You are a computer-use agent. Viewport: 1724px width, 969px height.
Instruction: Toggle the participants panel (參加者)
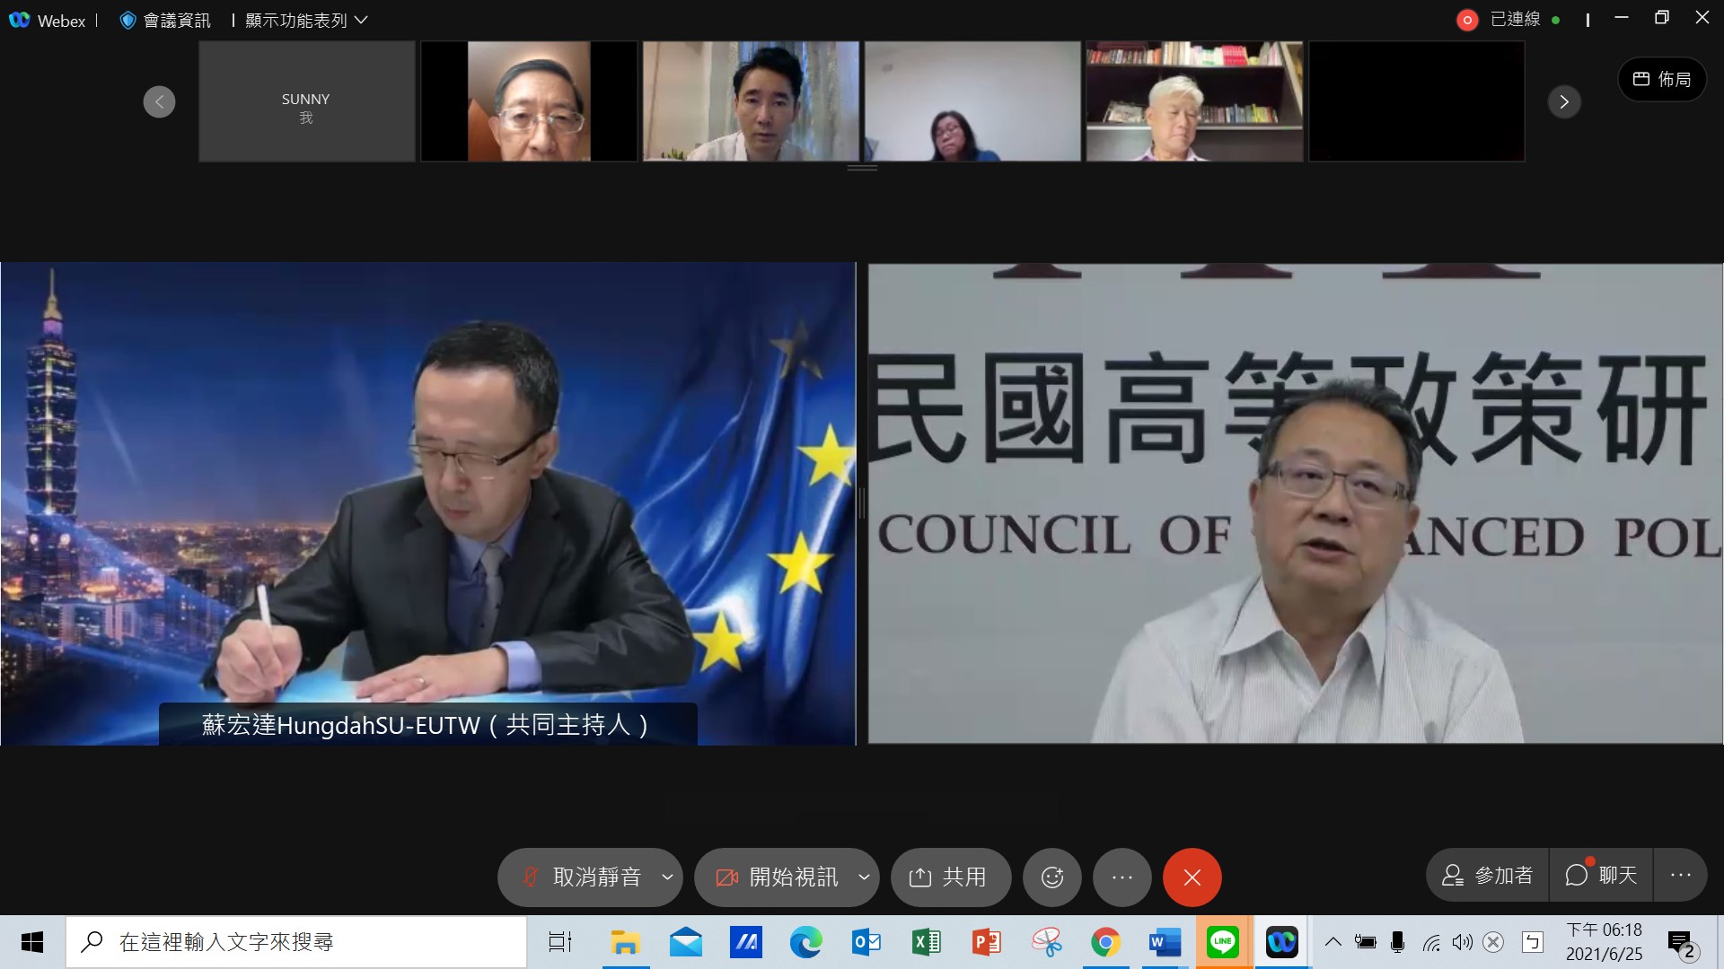1487,875
